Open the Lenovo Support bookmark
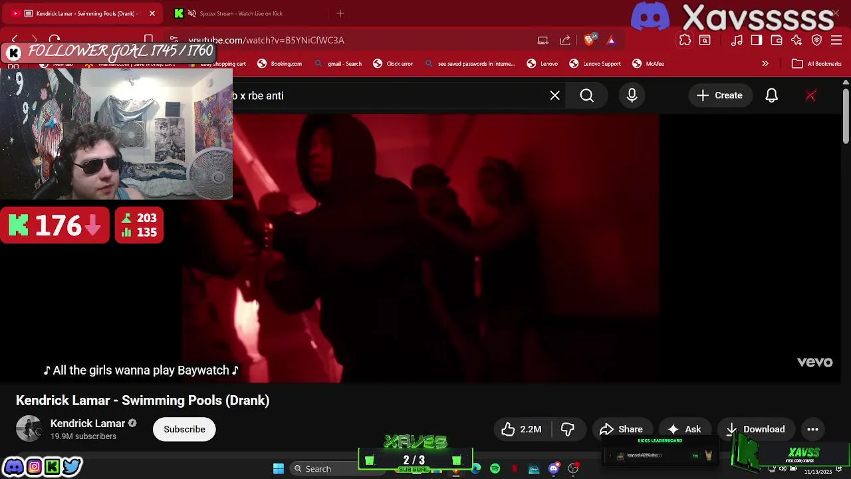 (595, 64)
